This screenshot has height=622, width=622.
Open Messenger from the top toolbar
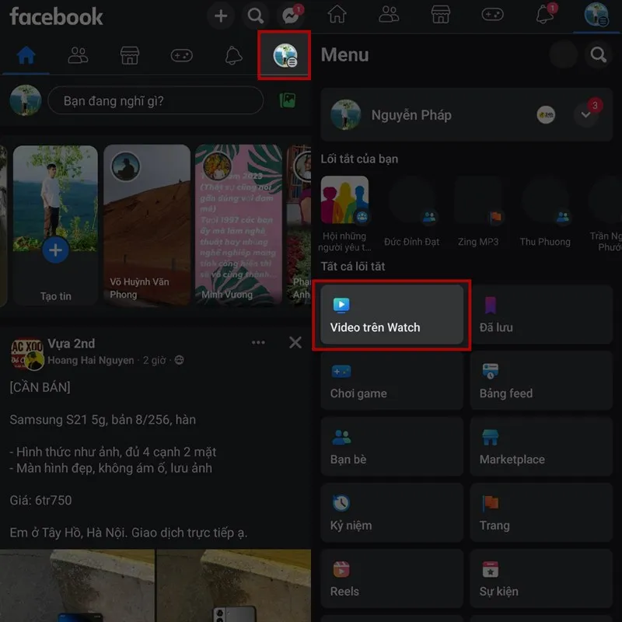288,15
